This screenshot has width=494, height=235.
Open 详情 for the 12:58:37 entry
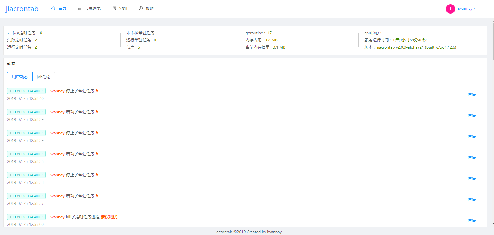[x=472, y=200]
